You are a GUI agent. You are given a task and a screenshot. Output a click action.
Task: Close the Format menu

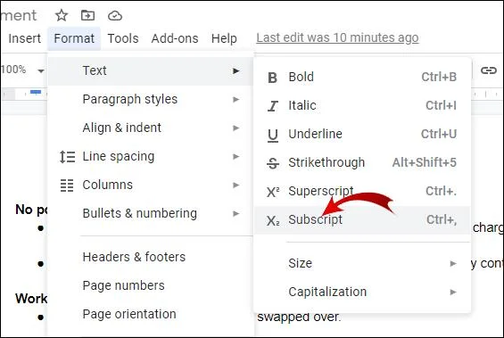[74, 38]
